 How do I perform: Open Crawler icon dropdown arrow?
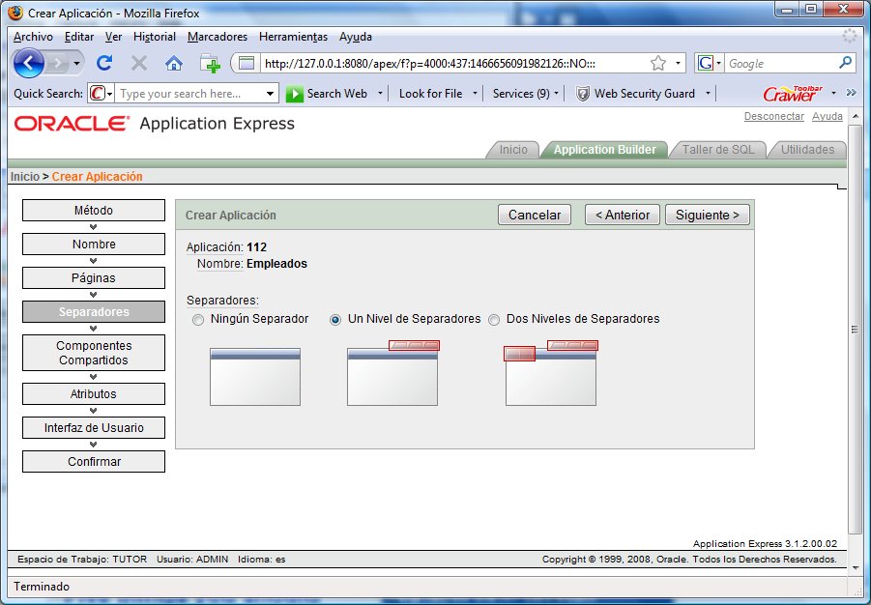click(109, 94)
